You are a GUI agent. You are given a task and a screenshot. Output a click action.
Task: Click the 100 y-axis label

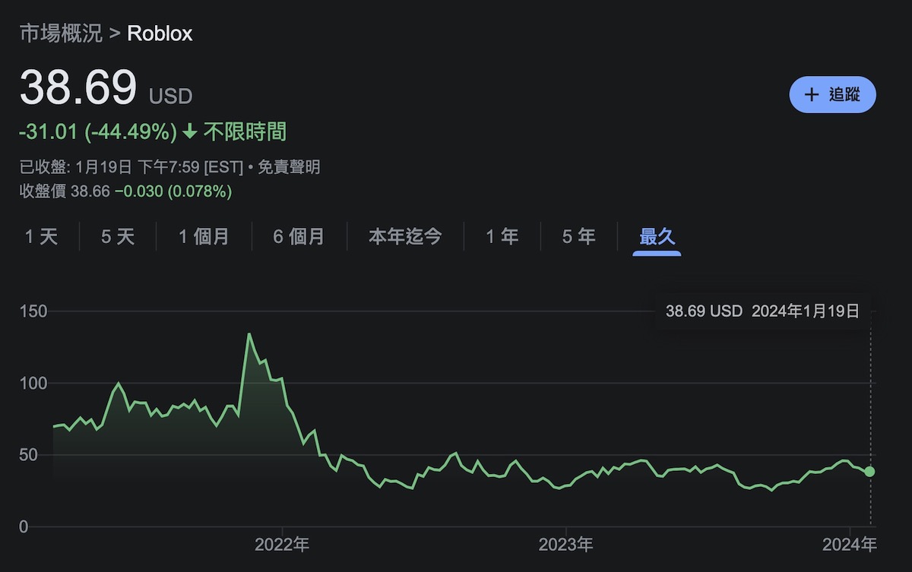coord(33,384)
